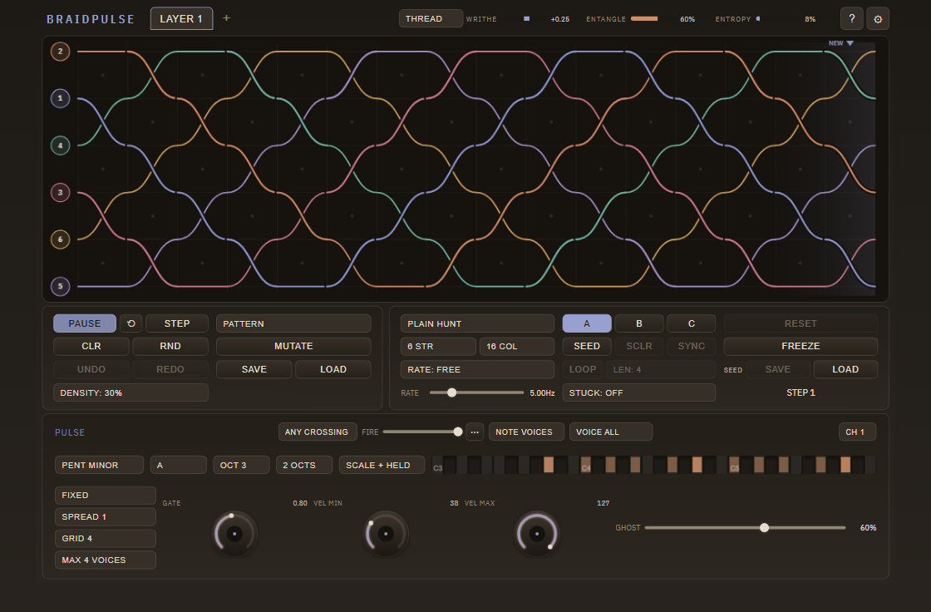Select strand circle number 1
931x612 pixels.
click(x=60, y=98)
